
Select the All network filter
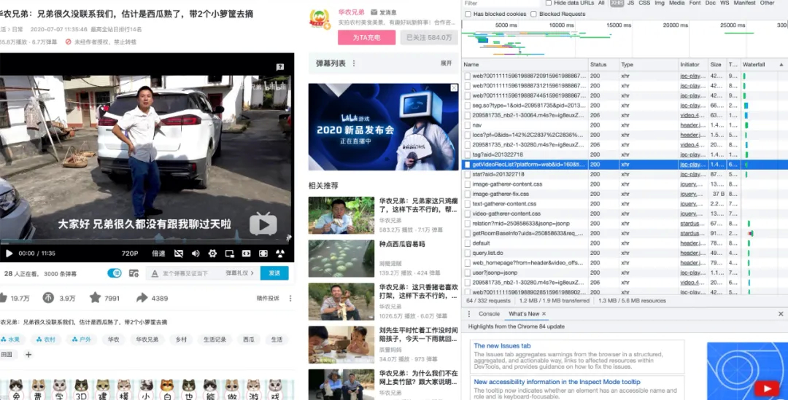[x=601, y=3]
